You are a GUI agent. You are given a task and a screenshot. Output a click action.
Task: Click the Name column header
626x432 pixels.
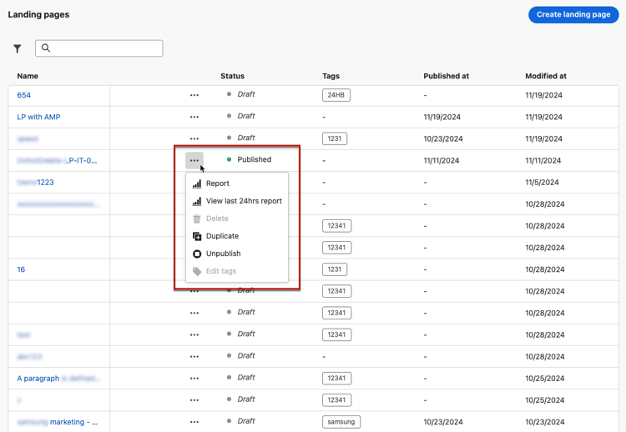coord(28,76)
